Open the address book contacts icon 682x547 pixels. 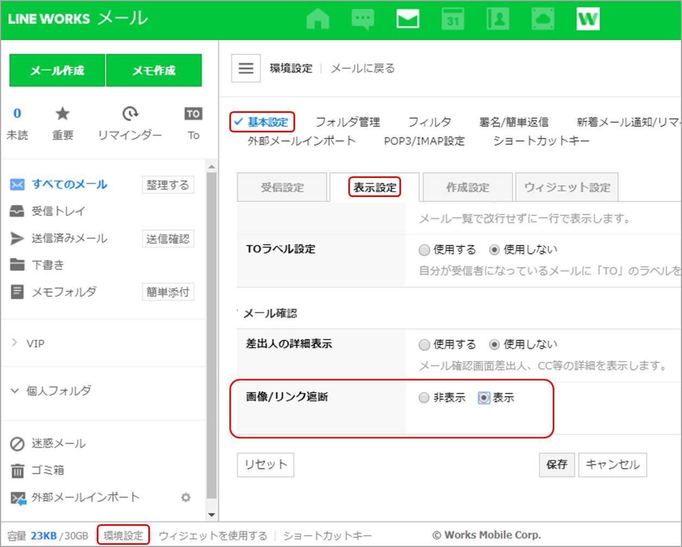pos(497,20)
